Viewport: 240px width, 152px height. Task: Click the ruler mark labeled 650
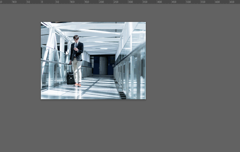(x=232, y=2)
